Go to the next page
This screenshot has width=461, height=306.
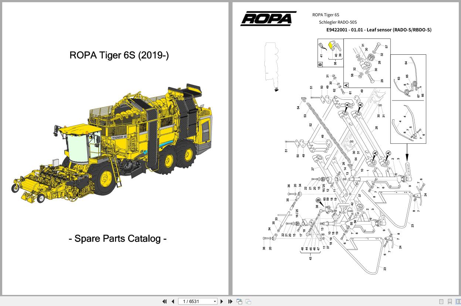tap(222, 302)
